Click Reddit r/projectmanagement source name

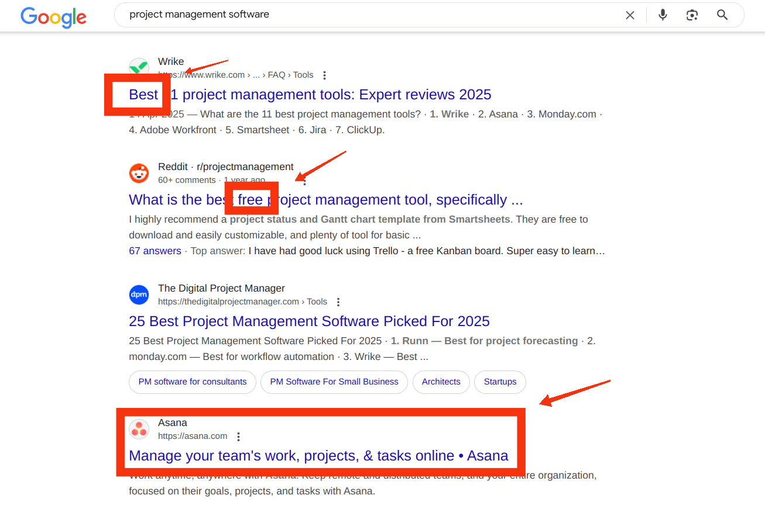[x=226, y=167]
